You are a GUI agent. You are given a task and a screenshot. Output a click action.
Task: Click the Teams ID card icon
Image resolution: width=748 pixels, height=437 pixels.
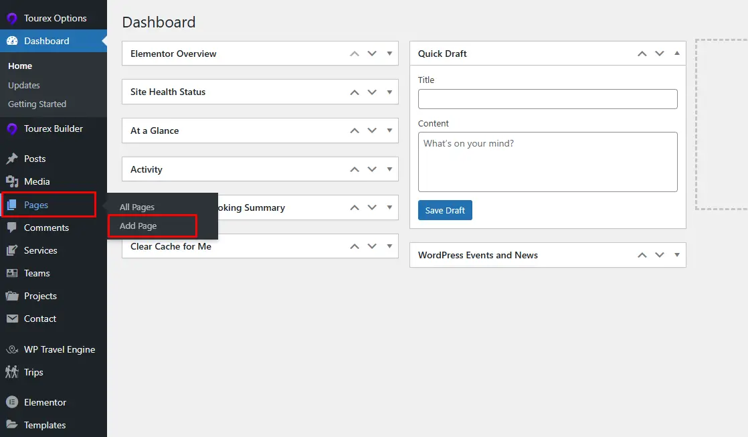pyautogui.click(x=12, y=273)
